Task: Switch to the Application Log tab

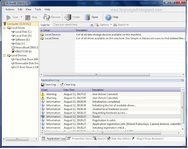Action: click(53, 139)
